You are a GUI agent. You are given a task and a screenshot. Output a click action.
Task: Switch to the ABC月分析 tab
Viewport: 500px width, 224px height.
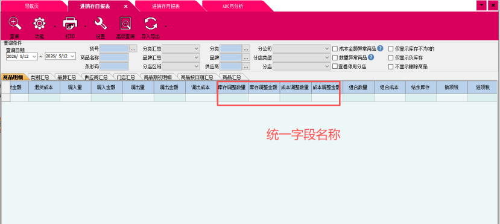[x=233, y=7]
